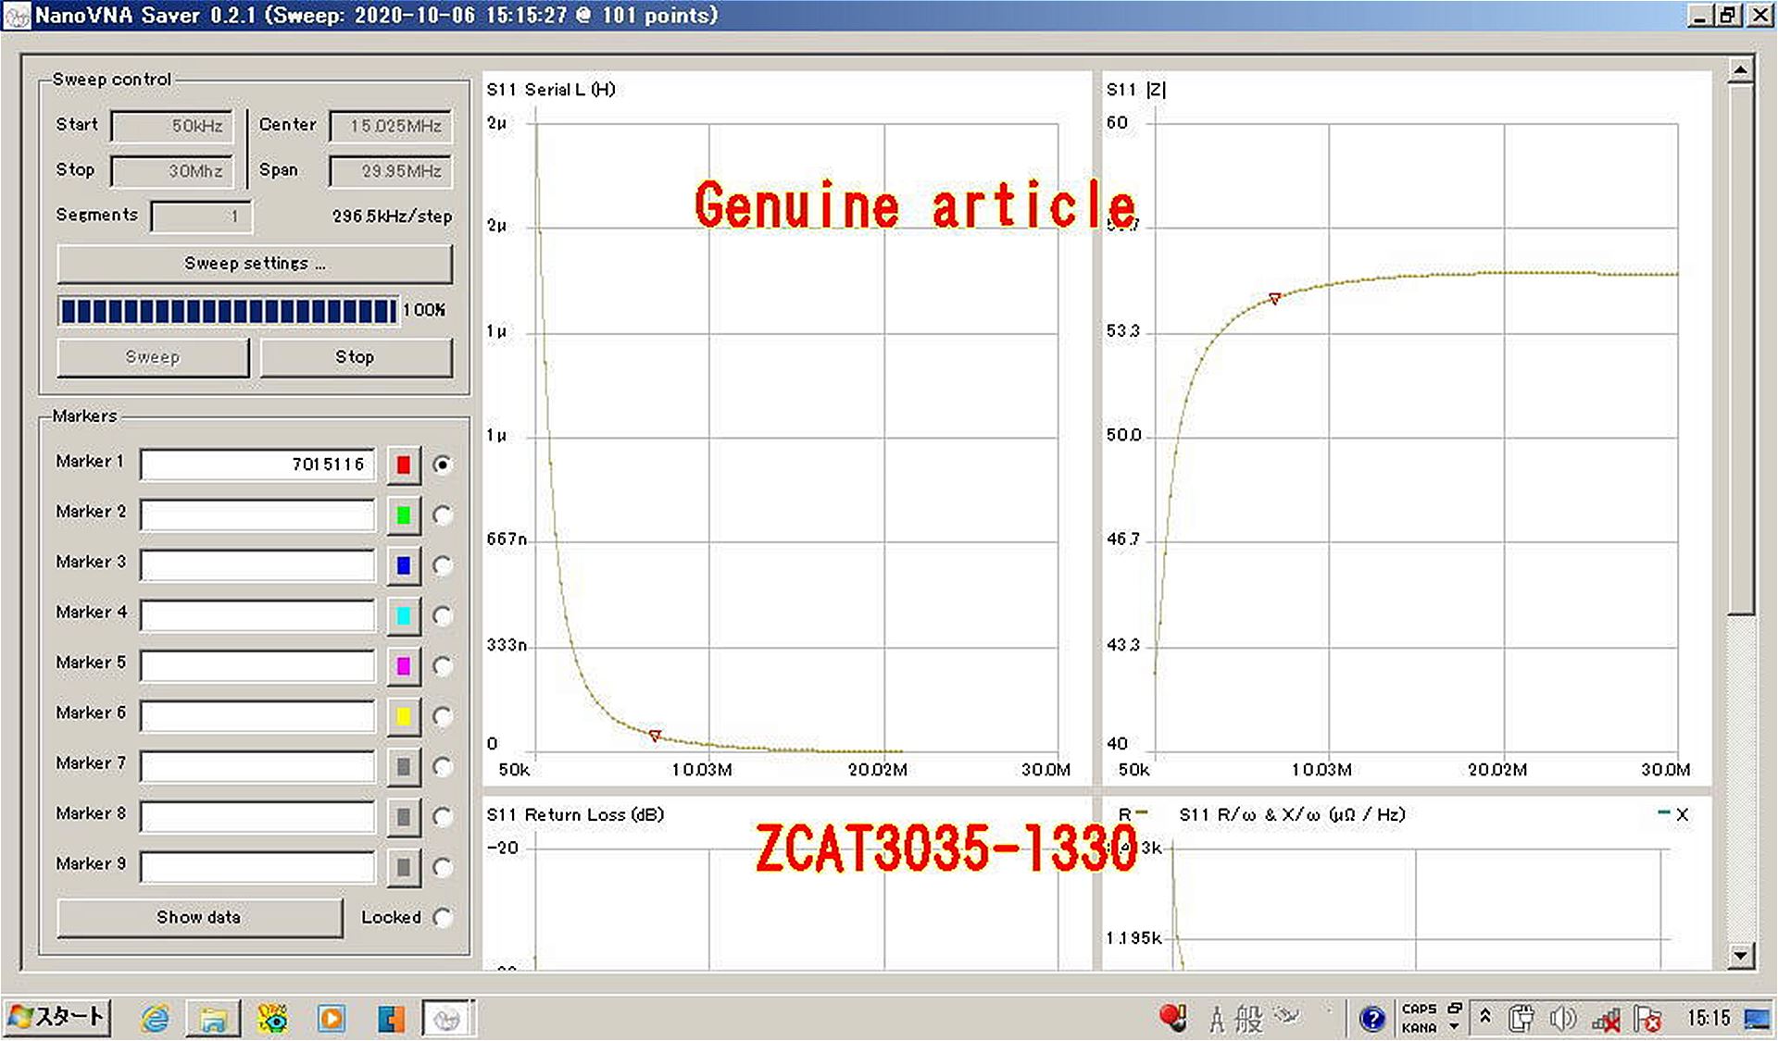1778x1041 pixels.
Task: Open Marker 7 gray color picker
Action: 403,766
